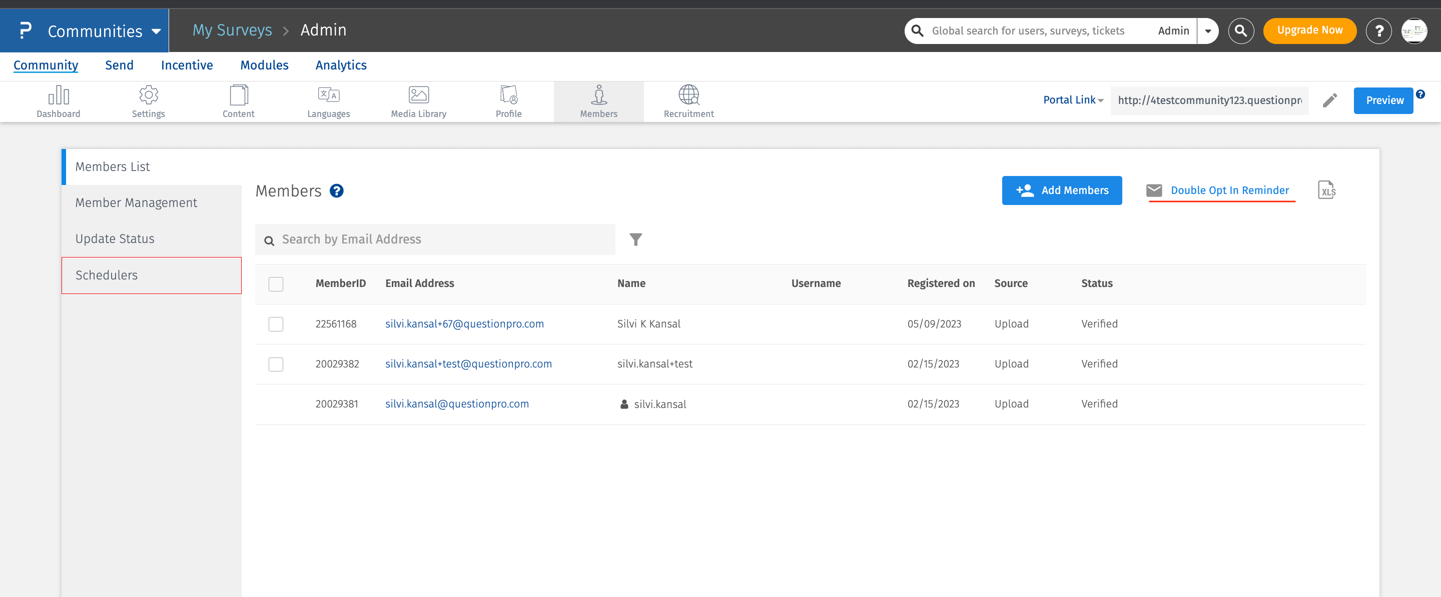Expand the Admin search scope dropdown
The width and height of the screenshot is (1441, 597).
point(1208,30)
